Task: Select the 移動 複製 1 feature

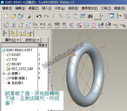Action: tap(19, 78)
